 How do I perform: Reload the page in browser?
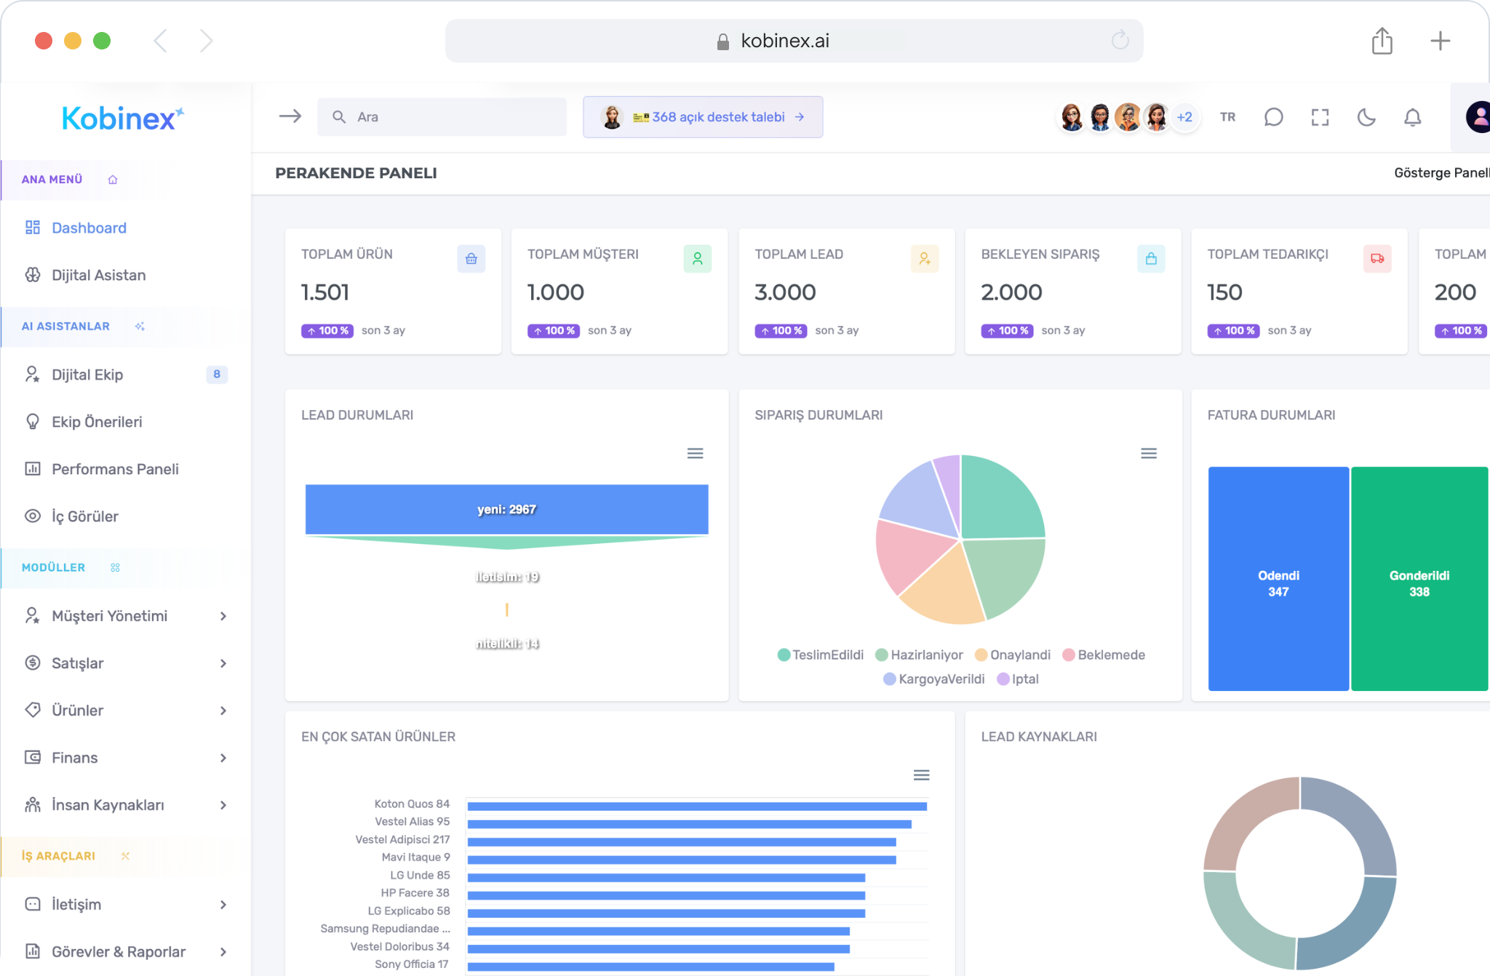coord(1120,41)
